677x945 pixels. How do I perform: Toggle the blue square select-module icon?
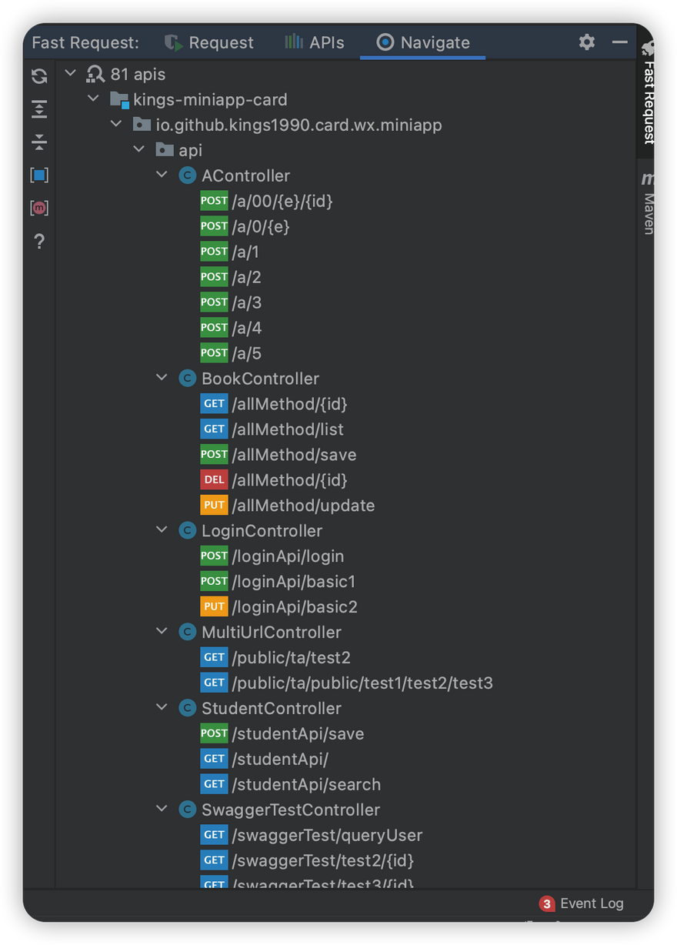coord(39,175)
